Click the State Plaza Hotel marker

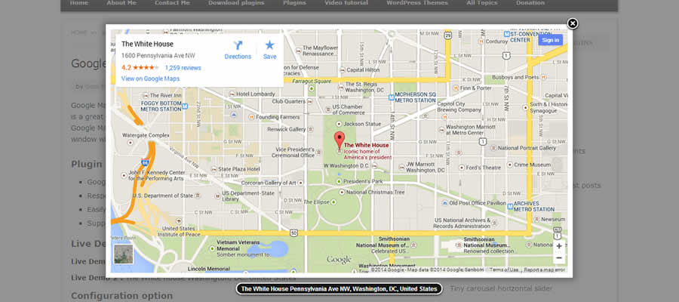(x=214, y=169)
